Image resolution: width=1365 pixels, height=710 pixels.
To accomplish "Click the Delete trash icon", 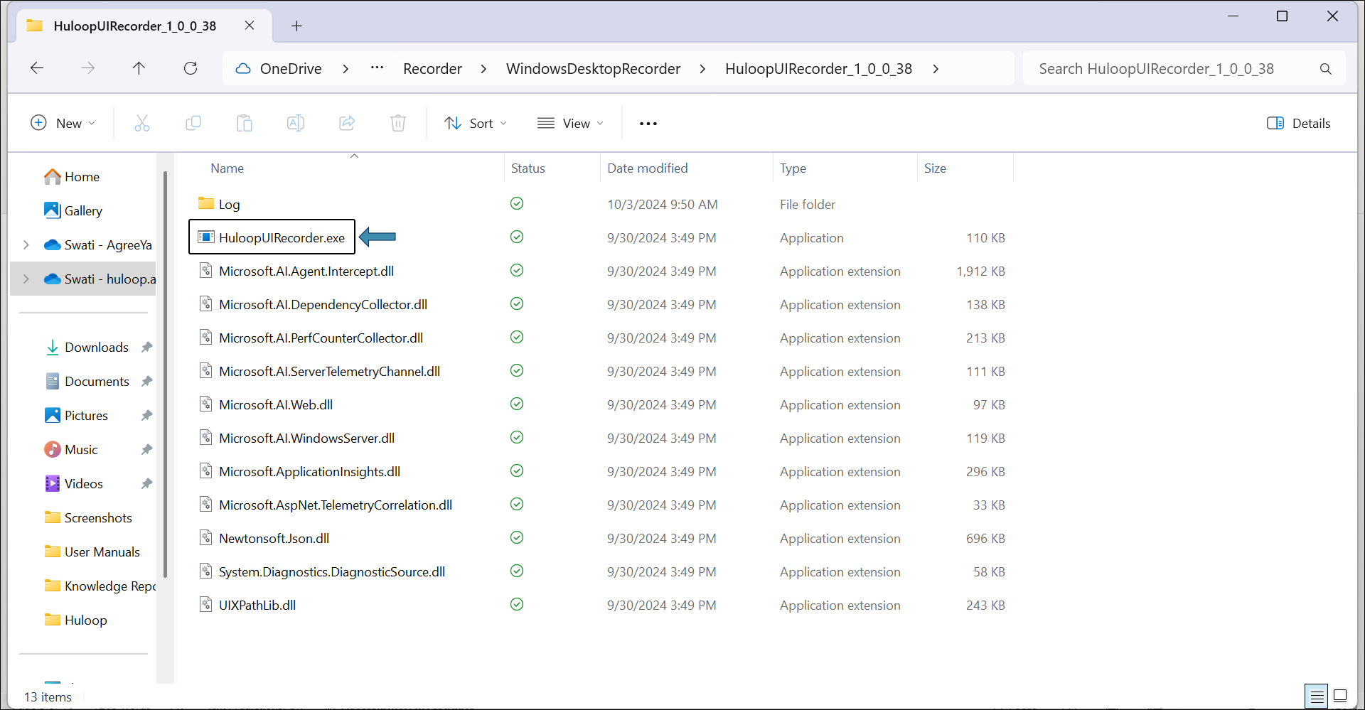I will pyautogui.click(x=398, y=124).
